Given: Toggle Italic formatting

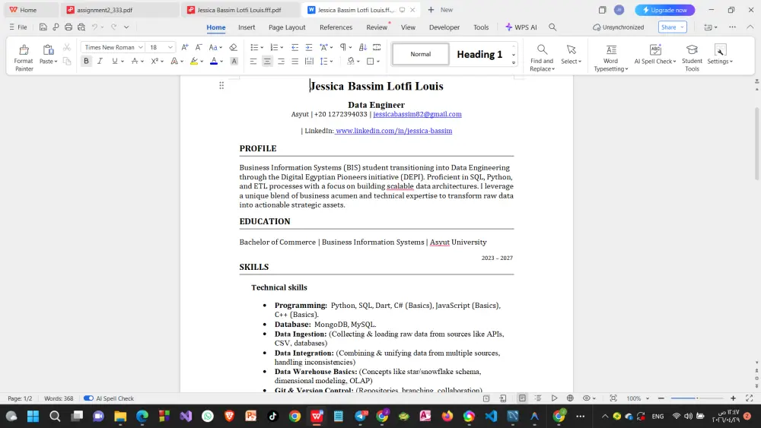Looking at the screenshot, I should pos(100,61).
